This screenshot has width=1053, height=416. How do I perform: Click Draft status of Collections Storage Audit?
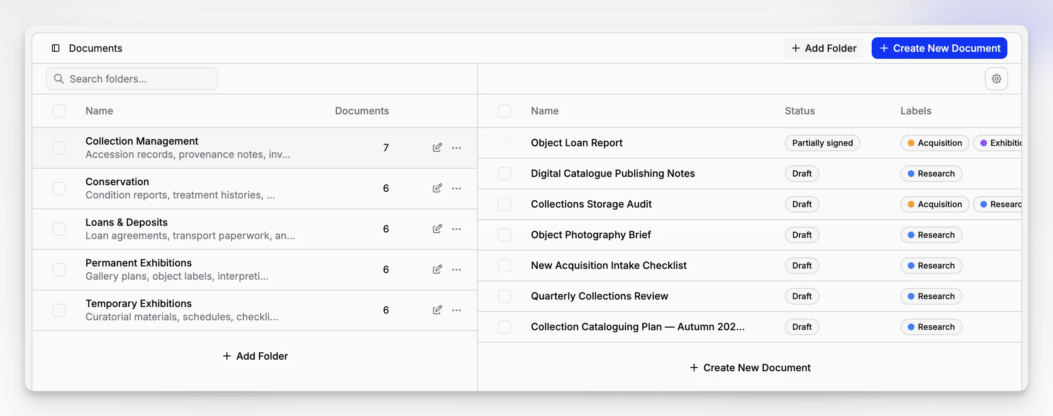(x=802, y=204)
